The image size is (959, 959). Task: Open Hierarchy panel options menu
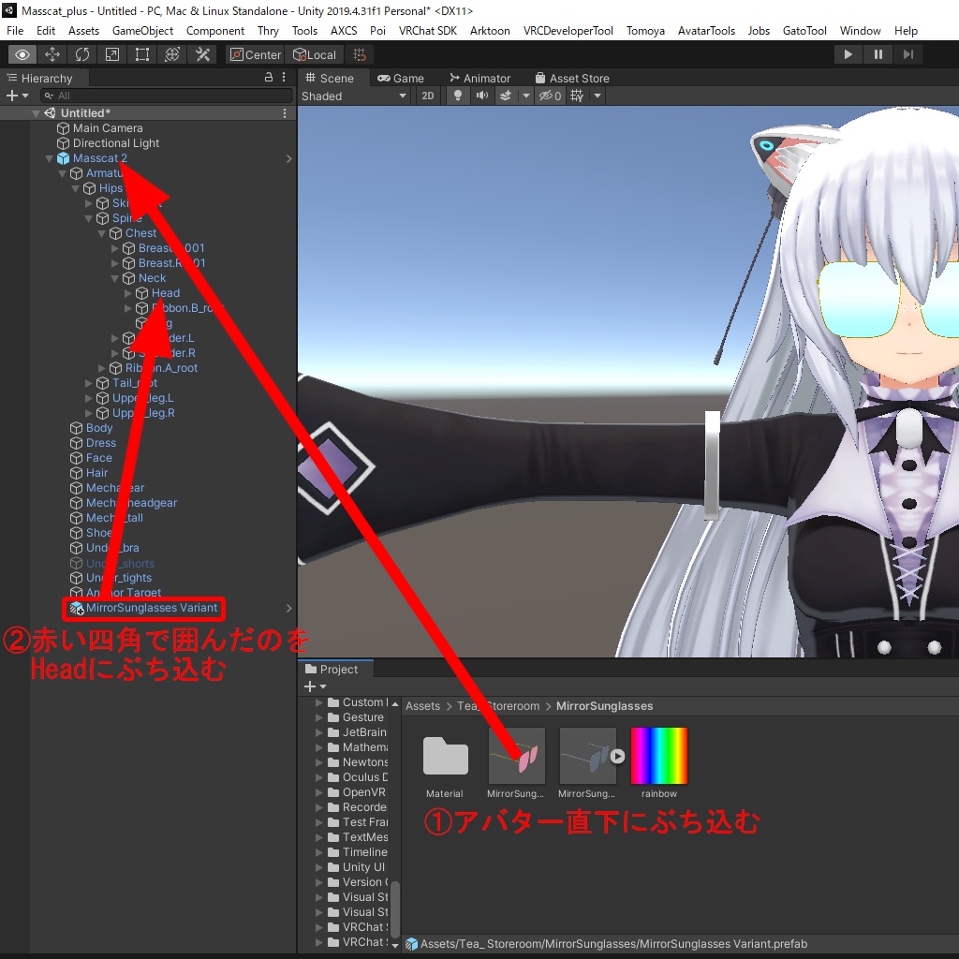tap(284, 78)
